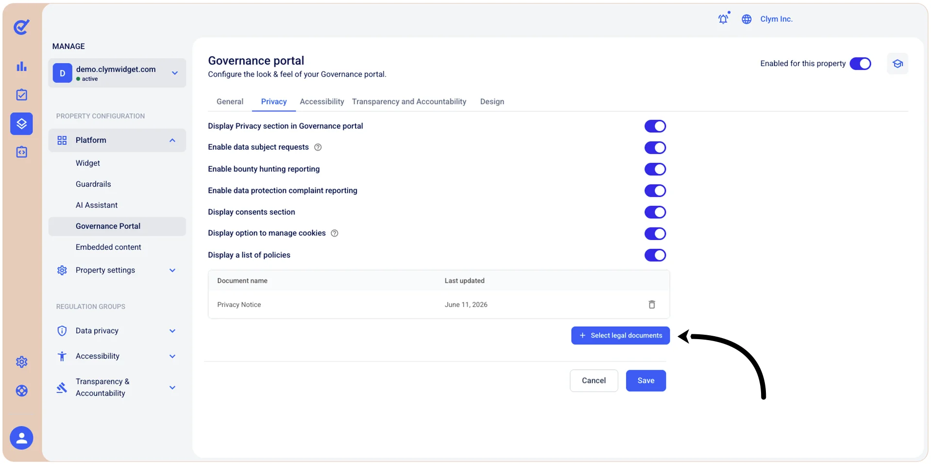Collapse the Platform section
This screenshot has width=931, height=464.
click(x=117, y=140)
